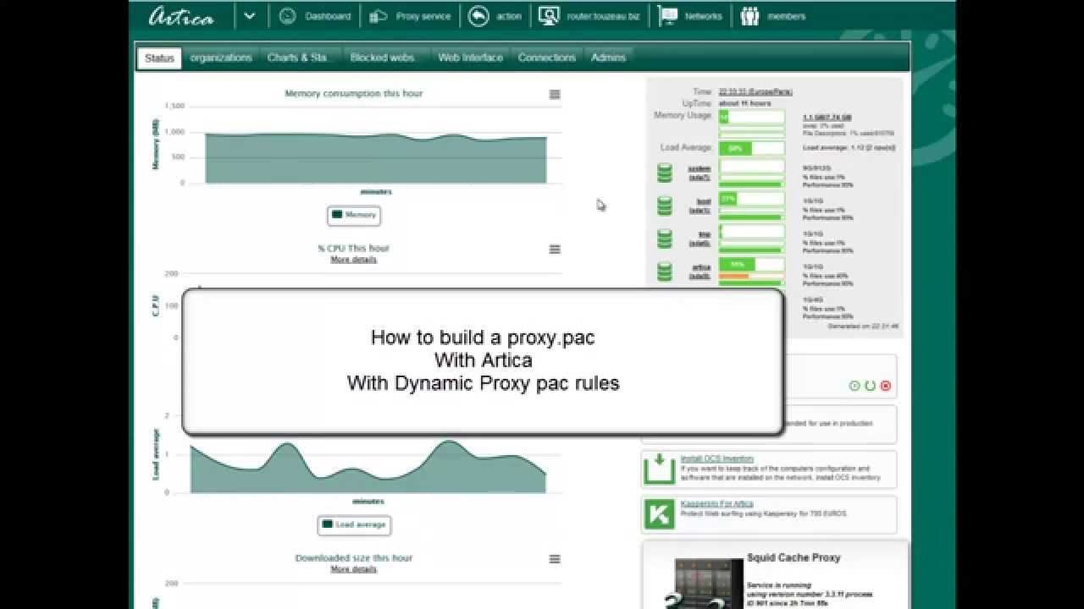Open the Admins tab
Screen dimensions: 1084x609
608,58
